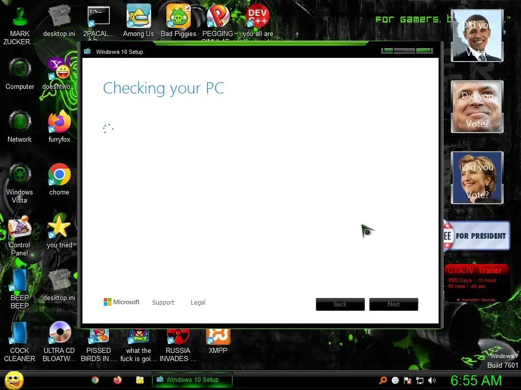Image resolution: width=521 pixels, height=390 pixels.
Task: Click the network tray icon
Action: click(420, 380)
